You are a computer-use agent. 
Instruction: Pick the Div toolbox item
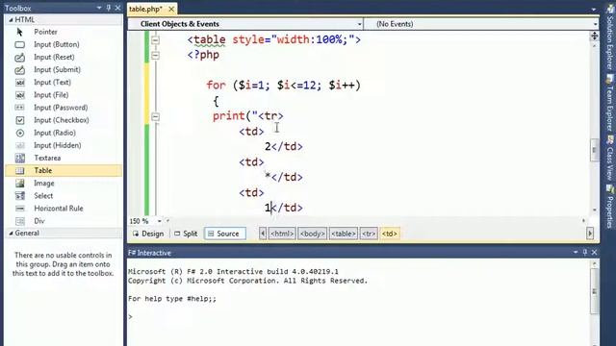click(x=64, y=221)
